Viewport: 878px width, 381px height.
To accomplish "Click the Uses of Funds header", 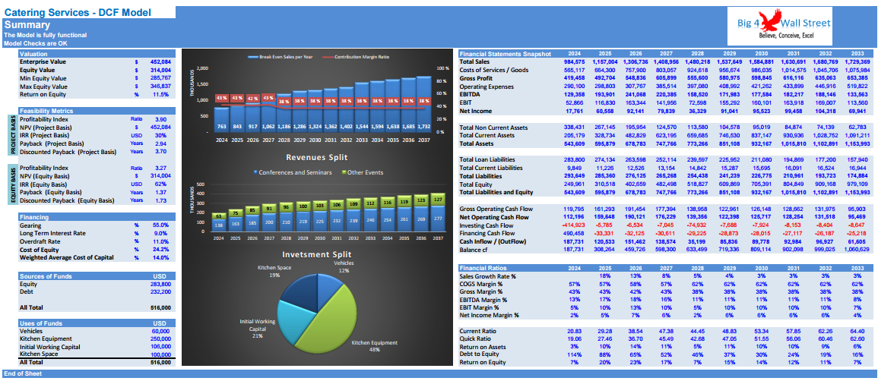I will pos(97,323).
